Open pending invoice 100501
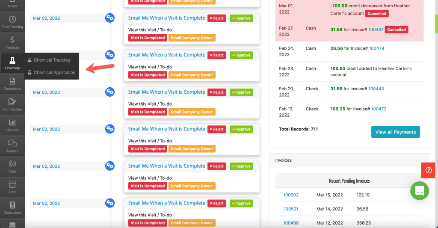Viewport: 438px width, 228px height. click(291, 209)
